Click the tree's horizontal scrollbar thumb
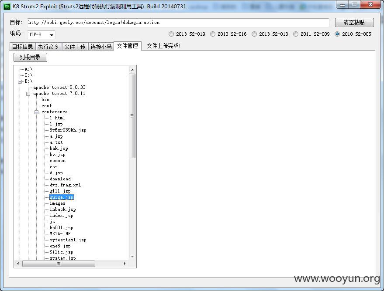Screen dimensions: 384x291 tap(59, 264)
